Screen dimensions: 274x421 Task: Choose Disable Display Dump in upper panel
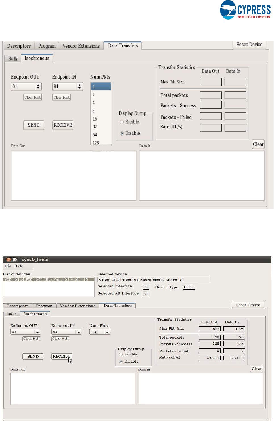122,133
